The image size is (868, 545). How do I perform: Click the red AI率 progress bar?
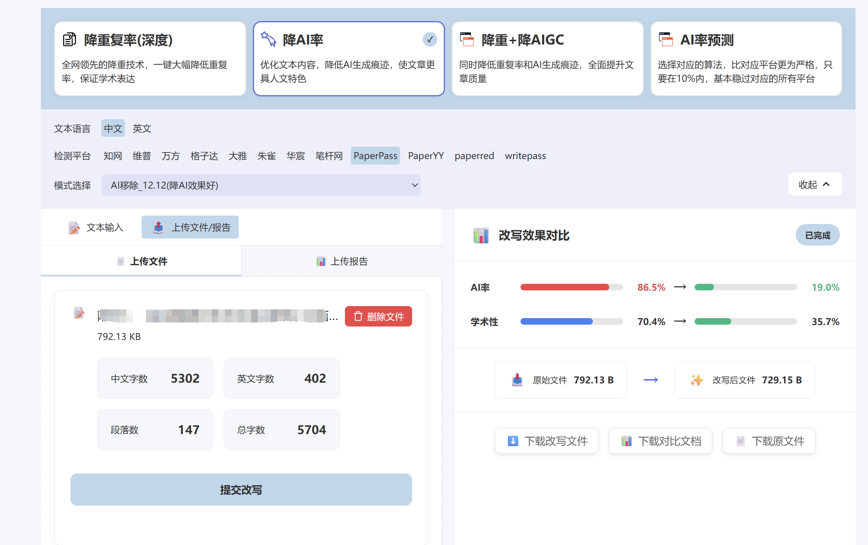(x=571, y=287)
